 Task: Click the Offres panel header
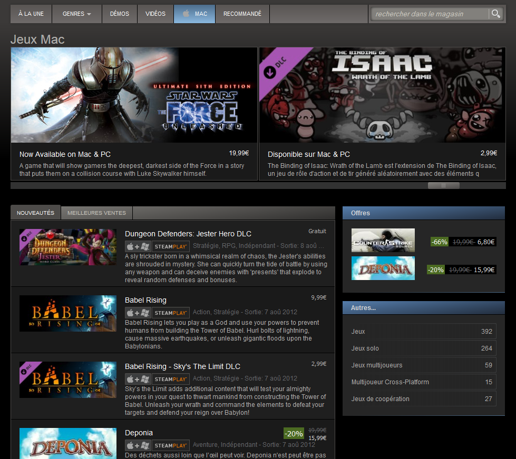click(x=424, y=213)
